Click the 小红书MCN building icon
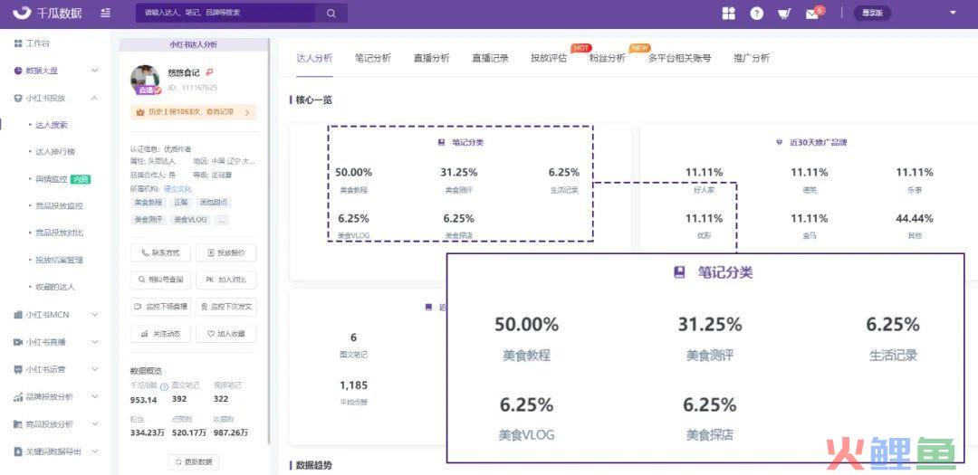978x475 pixels. (18, 315)
